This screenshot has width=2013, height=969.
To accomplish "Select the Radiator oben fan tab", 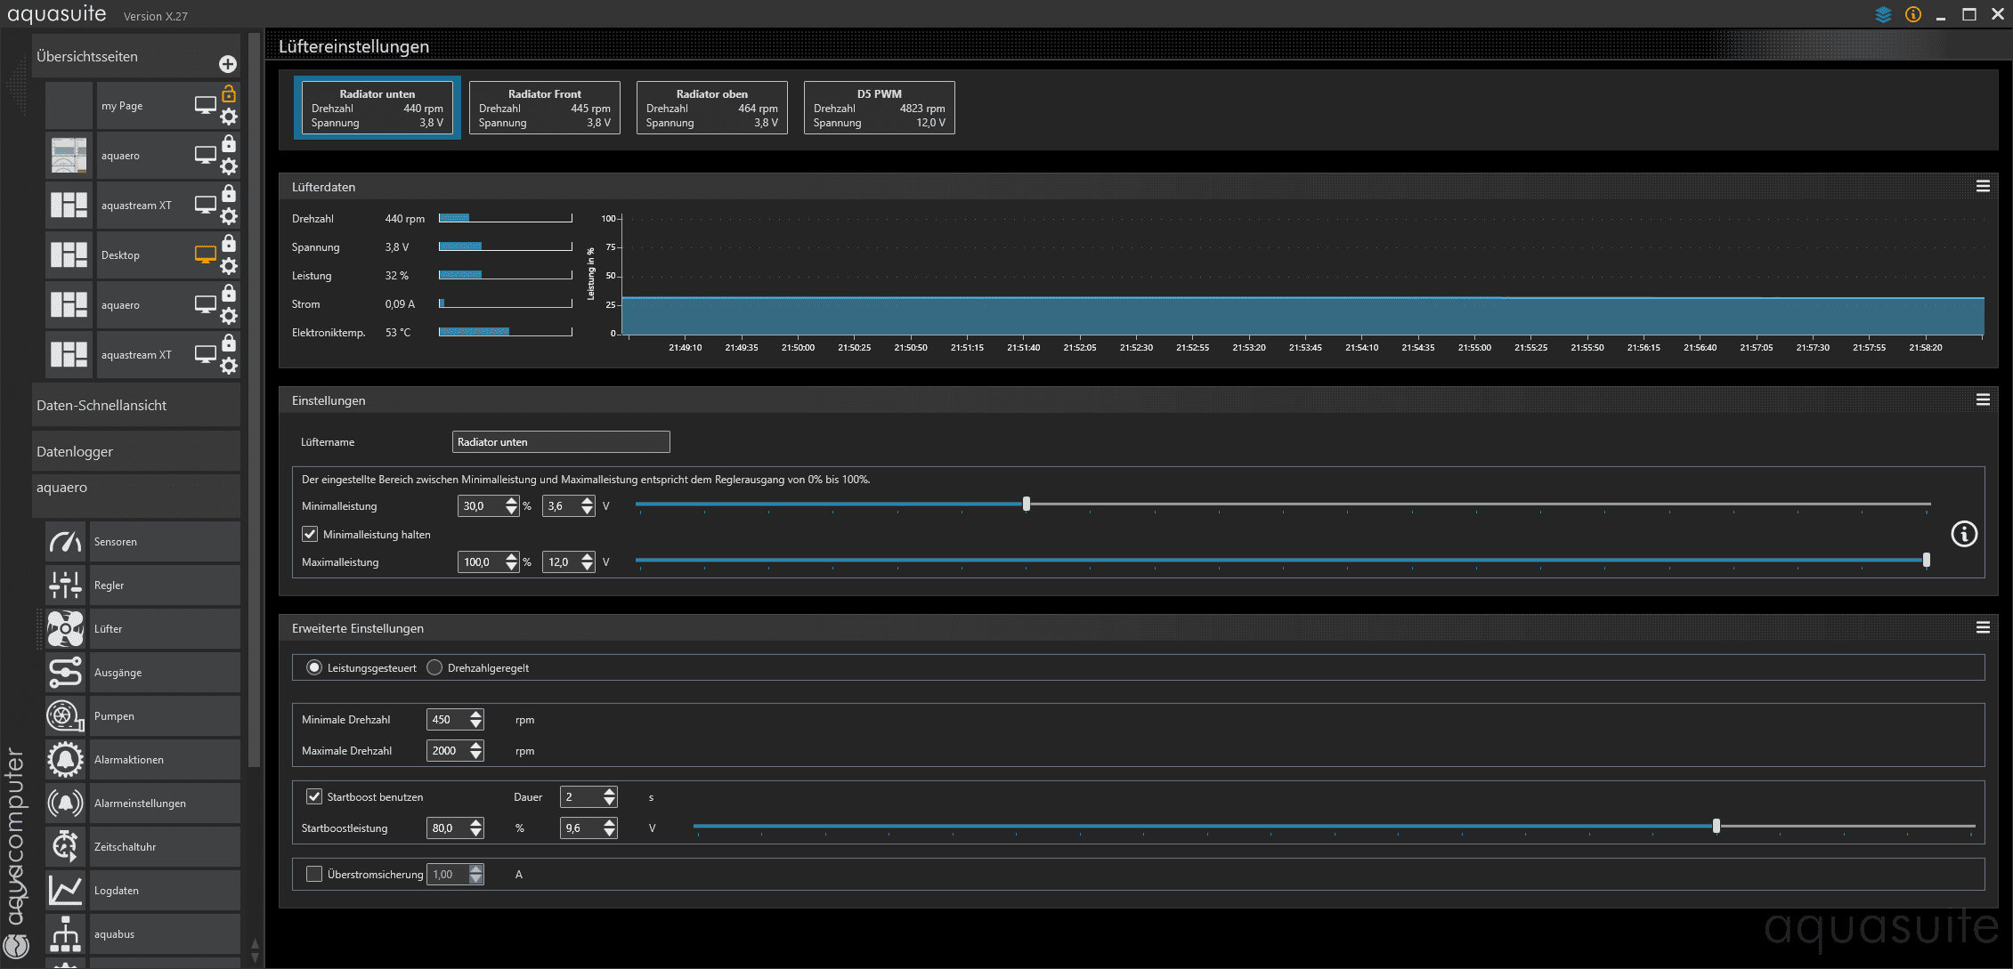I will 712,108.
